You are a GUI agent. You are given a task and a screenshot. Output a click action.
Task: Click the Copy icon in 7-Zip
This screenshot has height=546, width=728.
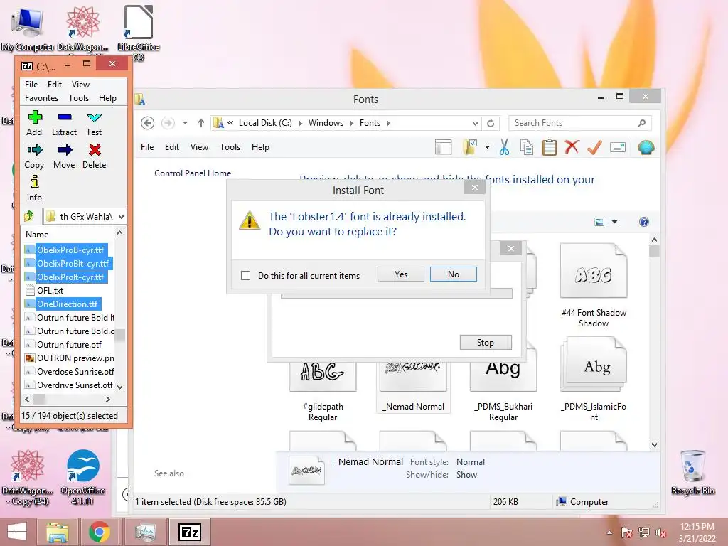pos(34,150)
